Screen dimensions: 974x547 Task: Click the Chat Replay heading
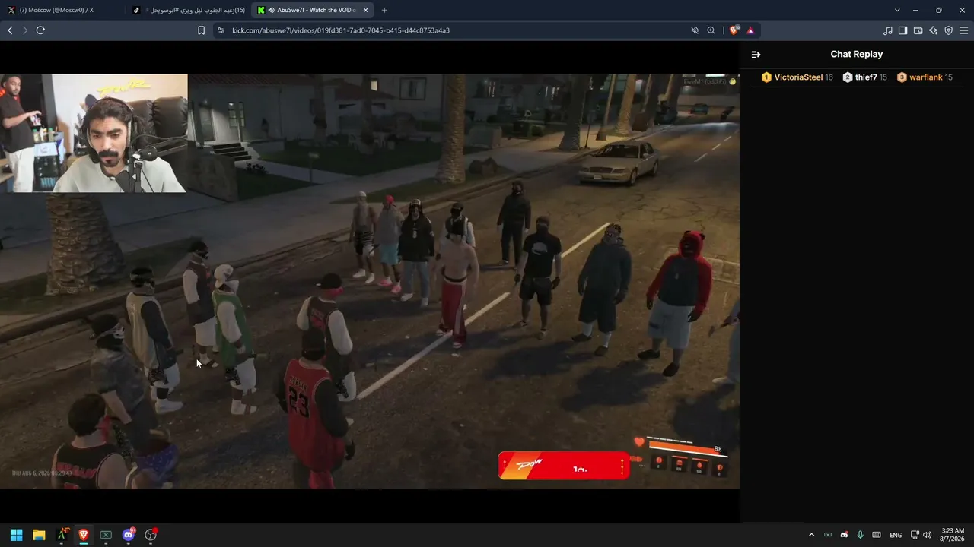tap(857, 55)
